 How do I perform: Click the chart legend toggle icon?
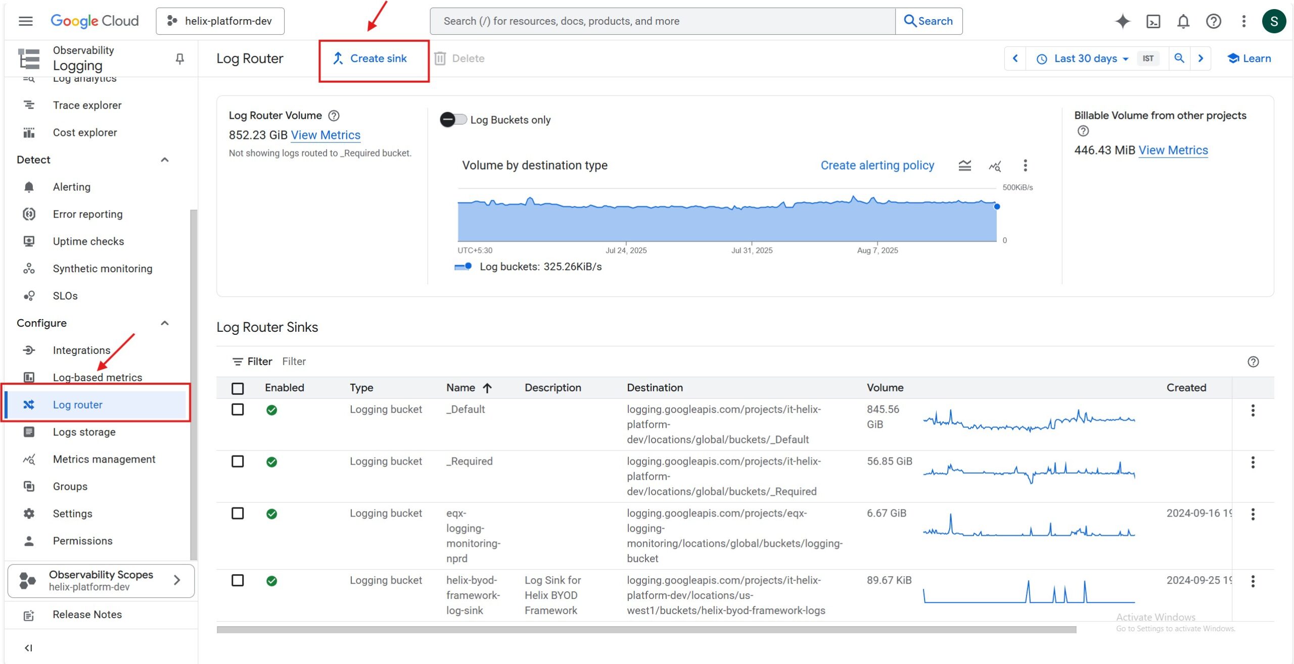click(x=964, y=166)
